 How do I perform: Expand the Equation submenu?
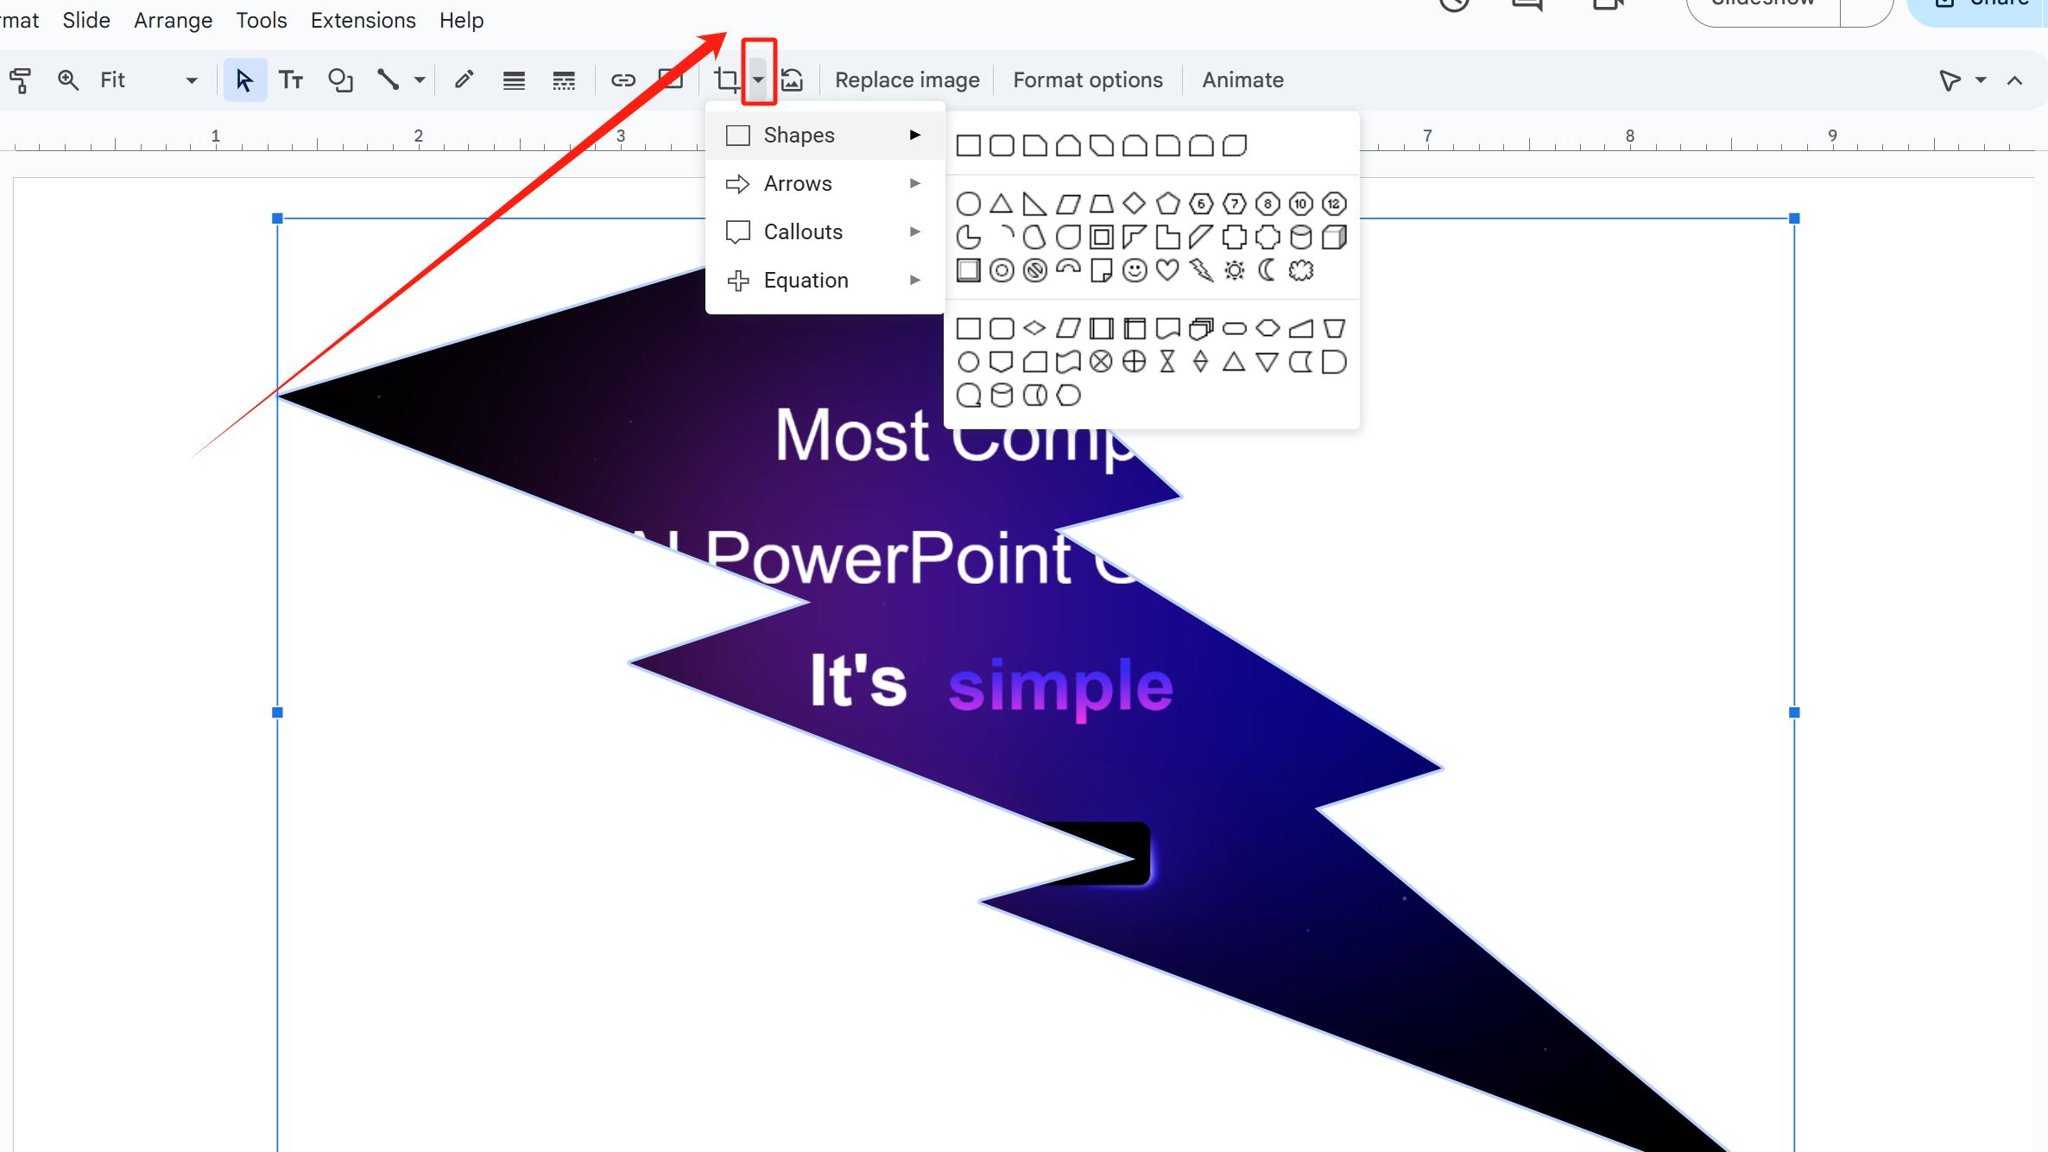[825, 281]
